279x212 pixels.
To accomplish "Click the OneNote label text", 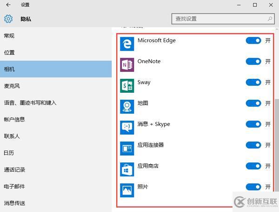I will click(x=149, y=61).
